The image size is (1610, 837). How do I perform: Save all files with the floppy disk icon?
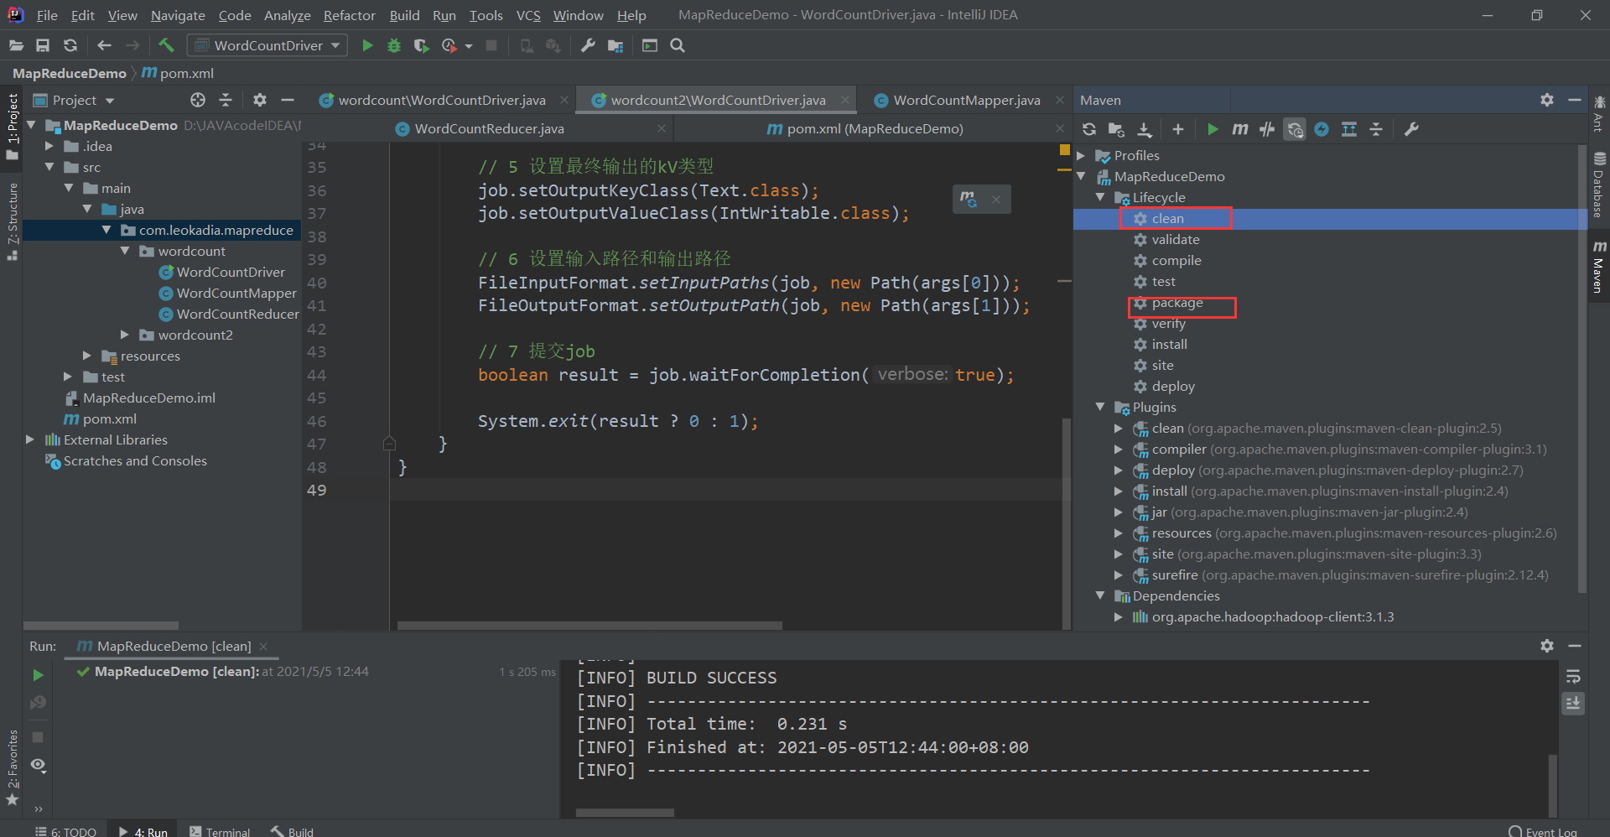pos(43,45)
